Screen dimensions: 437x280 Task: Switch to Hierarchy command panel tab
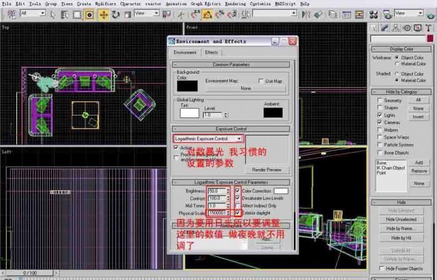(396, 28)
